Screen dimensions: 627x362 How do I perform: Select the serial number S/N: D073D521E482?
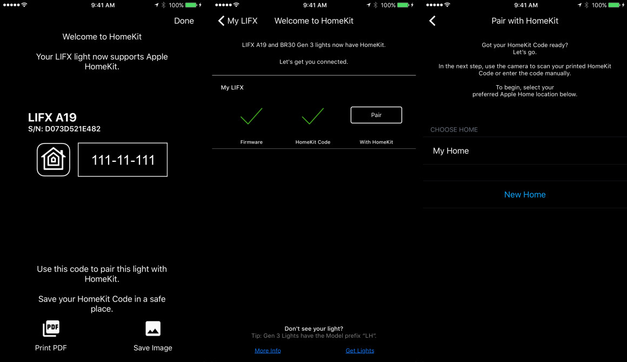tap(64, 129)
